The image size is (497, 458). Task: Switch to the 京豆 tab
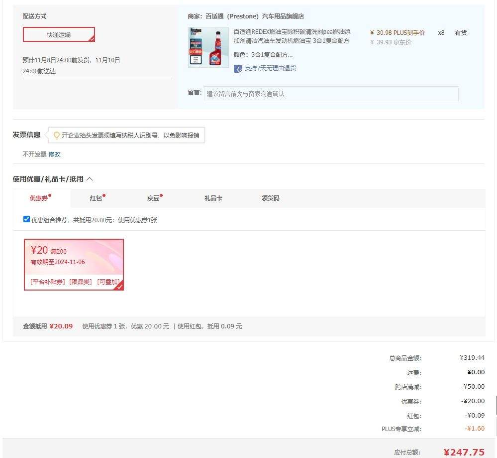(154, 198)
